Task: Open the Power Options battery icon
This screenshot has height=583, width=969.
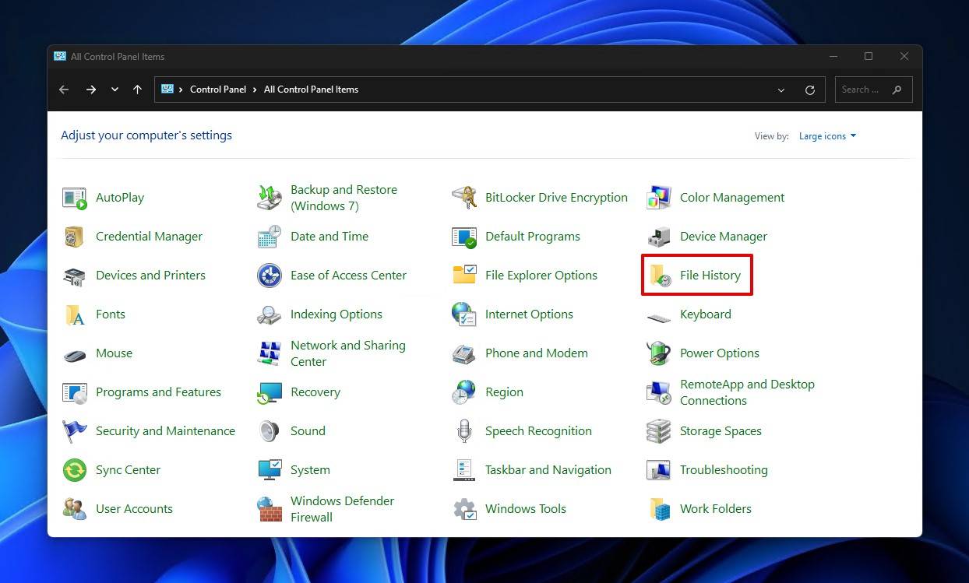Action: [659, 353]
